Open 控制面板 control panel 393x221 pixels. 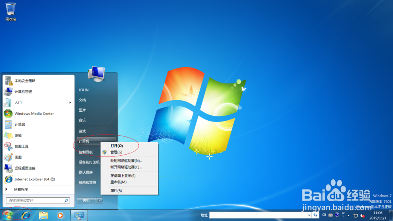click(86, 152)
